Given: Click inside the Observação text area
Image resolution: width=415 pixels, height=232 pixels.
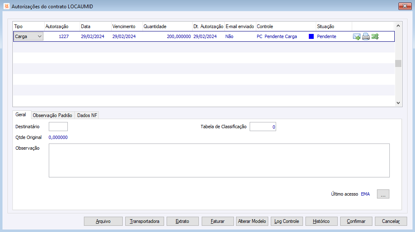Looking at the screenshot, I should coord(219,160).
